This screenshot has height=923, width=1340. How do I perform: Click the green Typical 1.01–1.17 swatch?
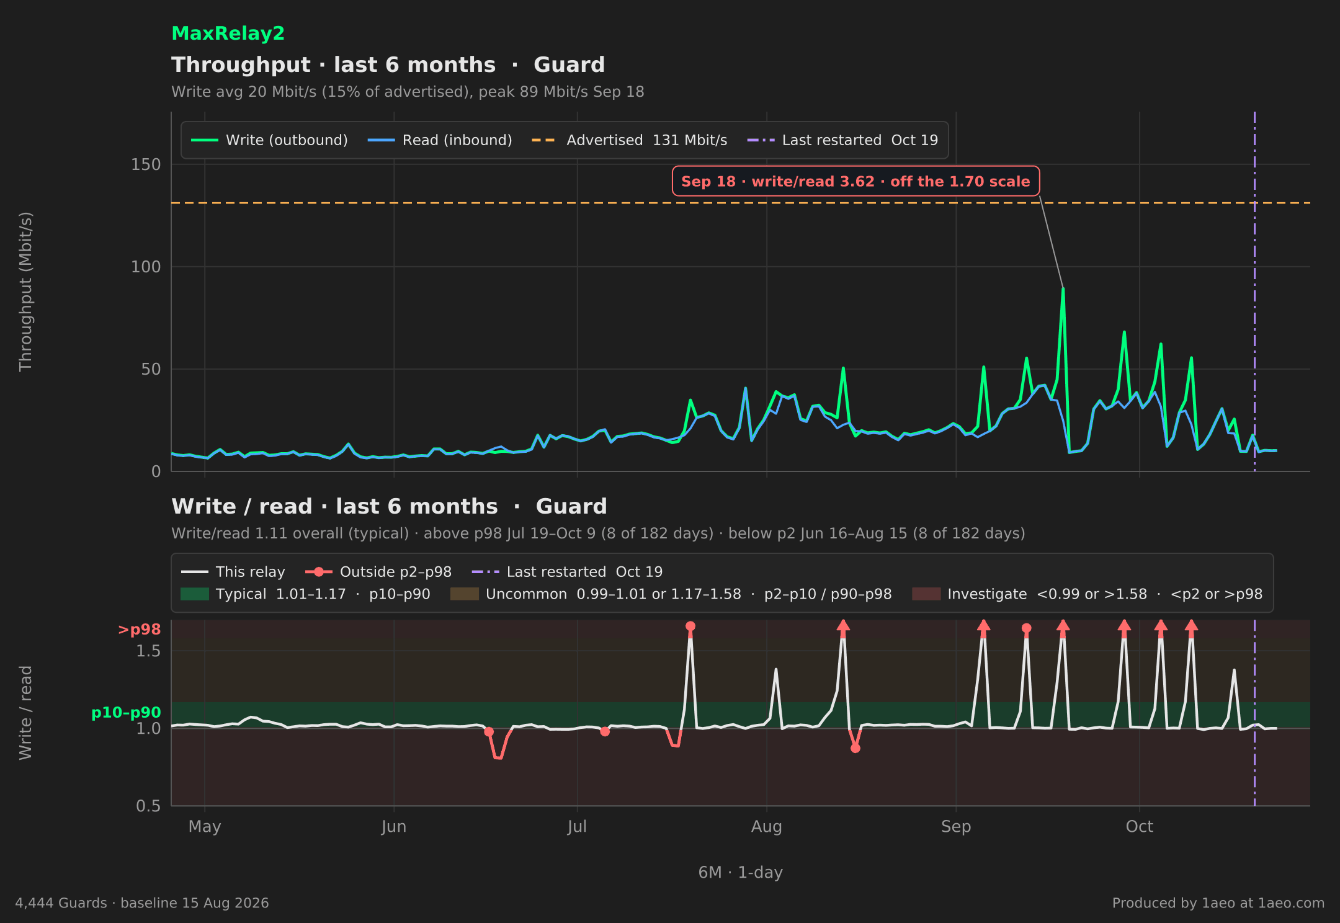point(195,594)
